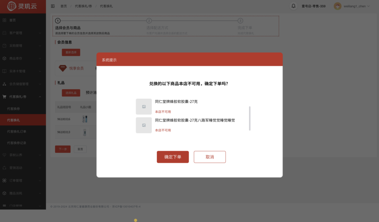Image resolution: width=379 pixels, height=222 pixels.
Task: Click the 会员储值管理 sidebar icon
Action: 4,84
